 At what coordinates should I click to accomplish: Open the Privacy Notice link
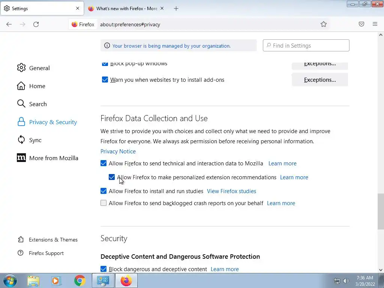118,151
